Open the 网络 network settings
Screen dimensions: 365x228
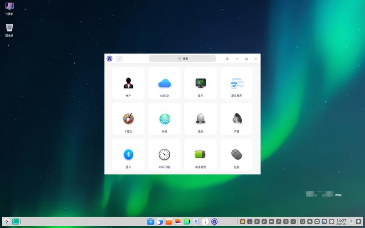(x=164, y=119)
